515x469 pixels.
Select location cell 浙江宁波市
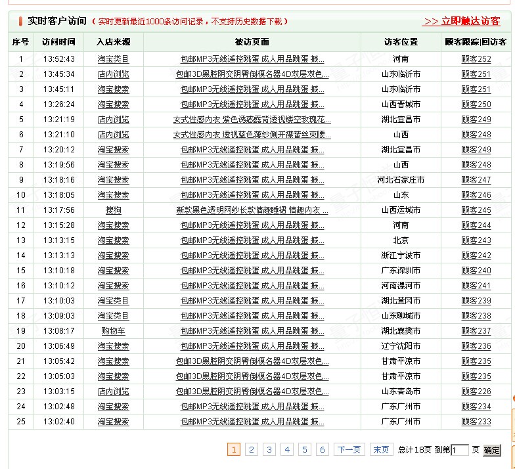tap(401, 256)
